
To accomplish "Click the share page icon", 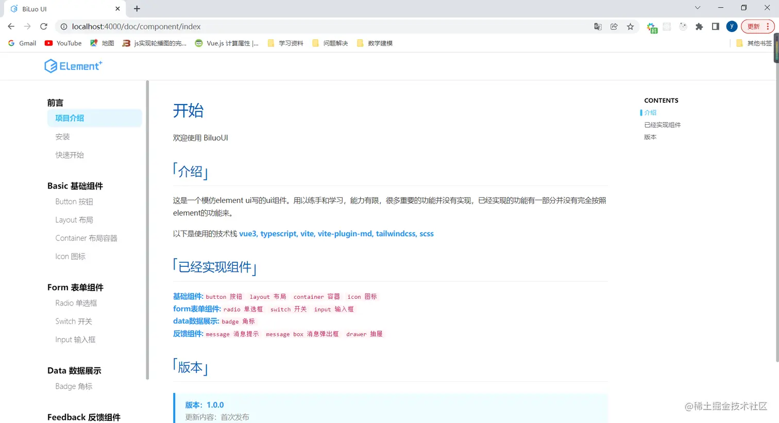I will [x=614, y=26].
